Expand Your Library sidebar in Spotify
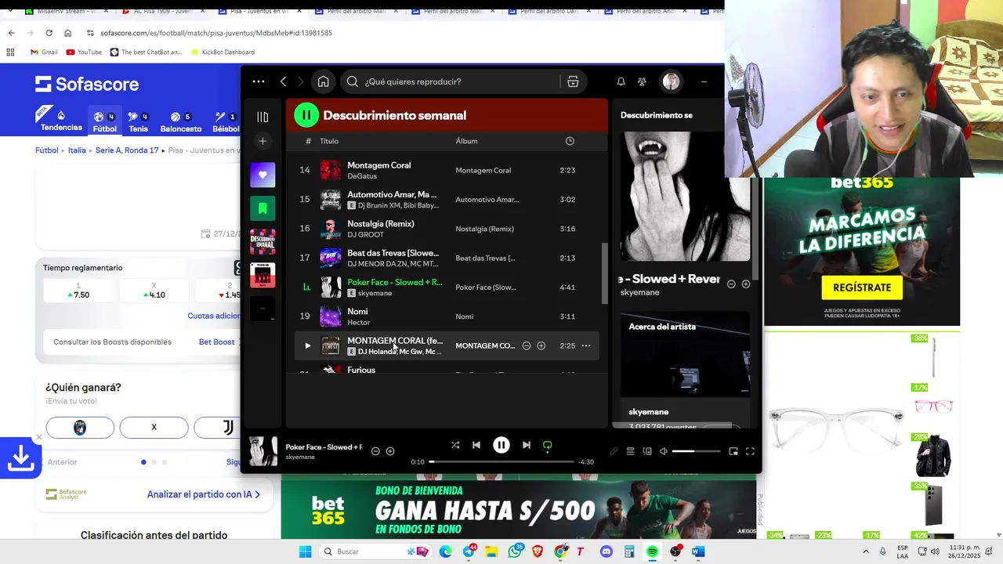 coord(263,117)
